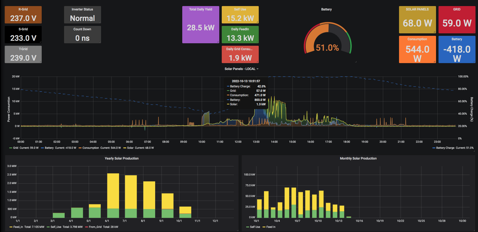Click the Inverter Status panel title

click(82, 9)
